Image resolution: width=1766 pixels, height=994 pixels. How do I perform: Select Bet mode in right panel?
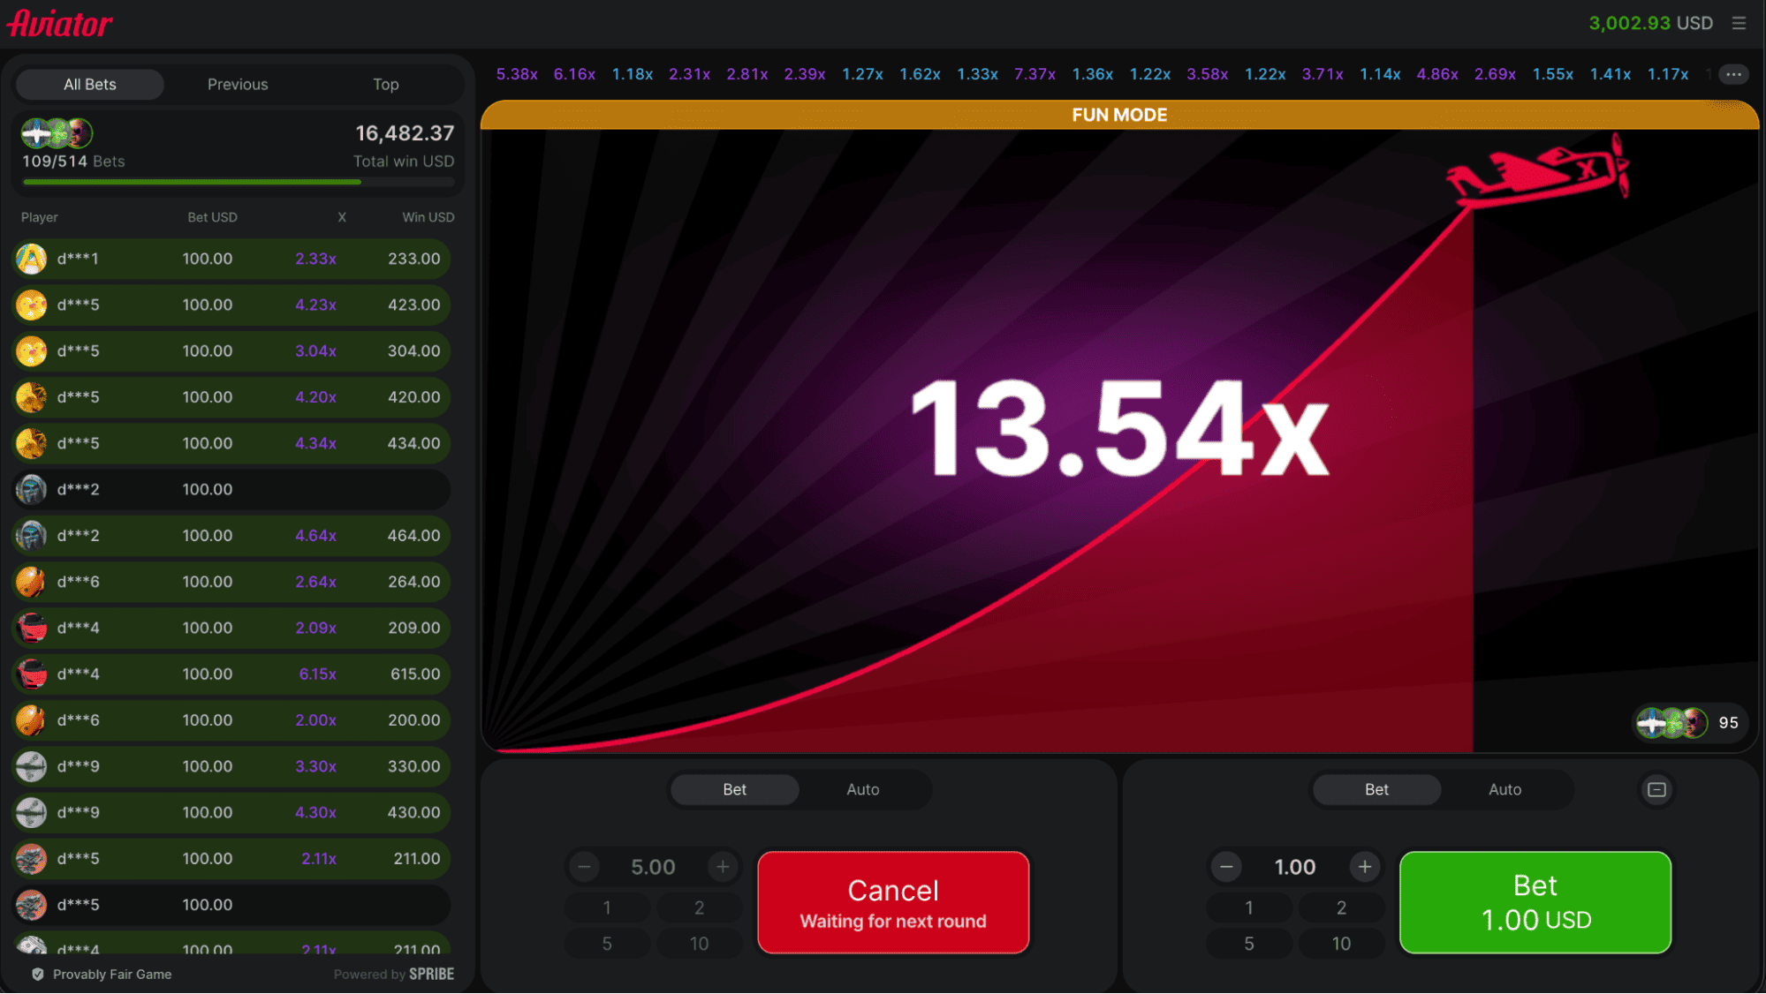click(1376, 789)
